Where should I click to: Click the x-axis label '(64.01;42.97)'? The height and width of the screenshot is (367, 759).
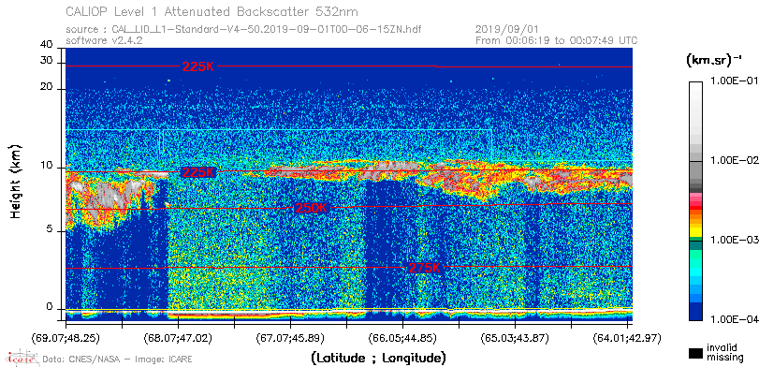(627, 337)
